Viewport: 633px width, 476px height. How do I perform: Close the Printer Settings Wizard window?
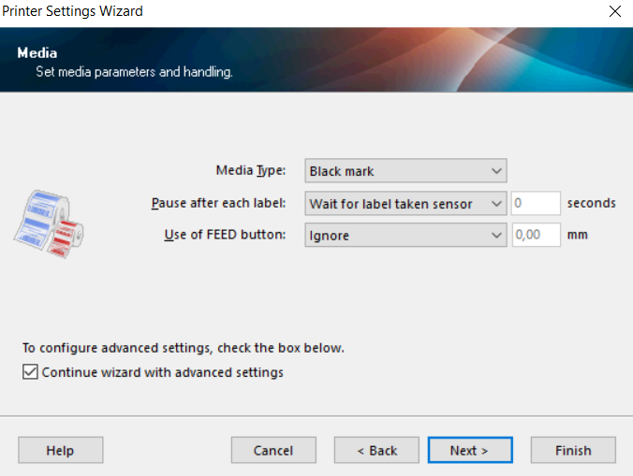[614, 11]
